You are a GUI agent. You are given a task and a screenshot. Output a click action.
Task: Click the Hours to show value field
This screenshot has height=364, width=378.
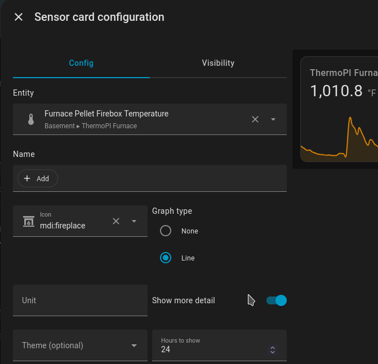tap(208, 349)
